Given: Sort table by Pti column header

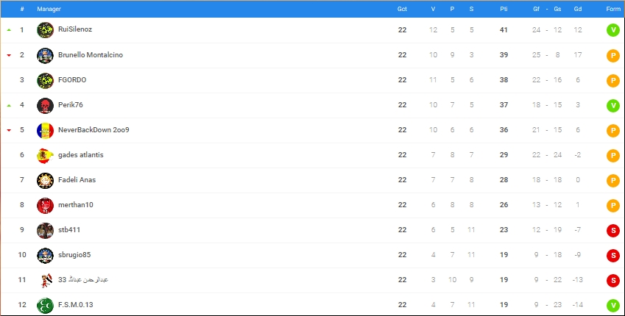Looking at the screenshot, I should 504,9.
